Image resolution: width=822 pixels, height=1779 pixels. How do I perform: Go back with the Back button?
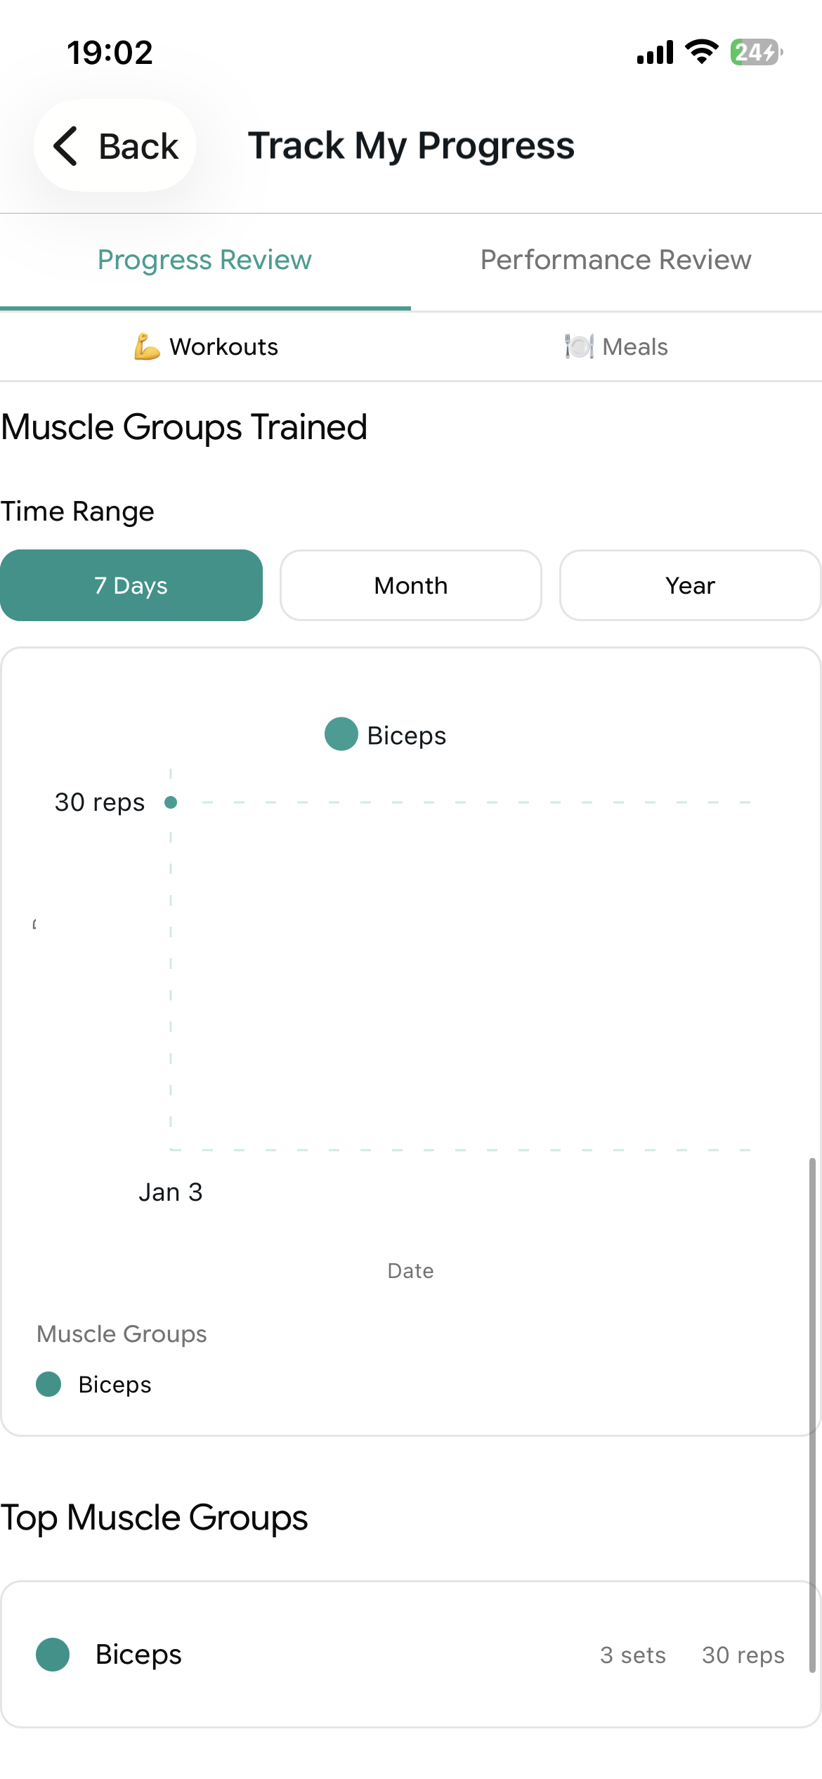(116, 146)
